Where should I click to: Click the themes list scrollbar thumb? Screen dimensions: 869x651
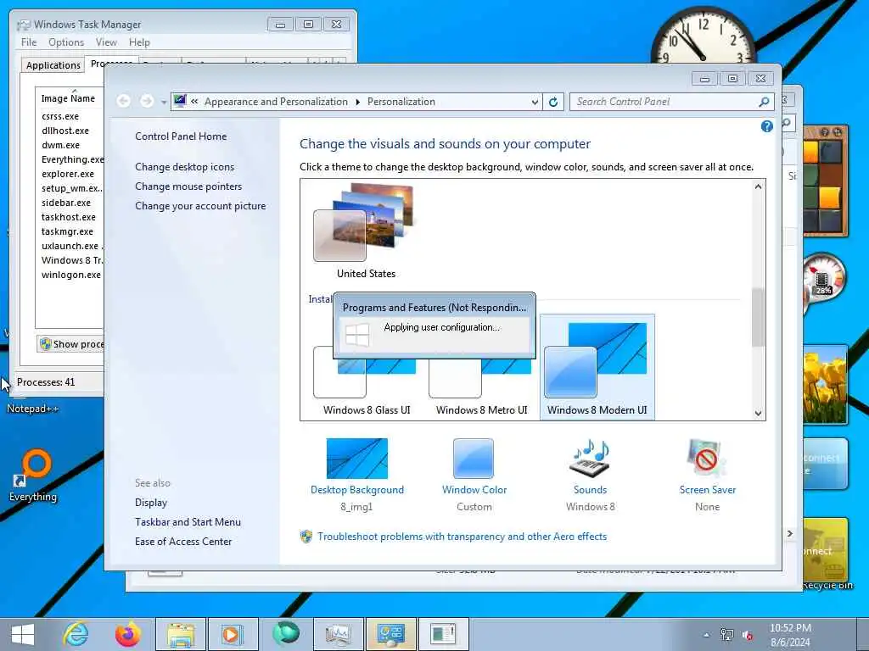click(758, 318)
